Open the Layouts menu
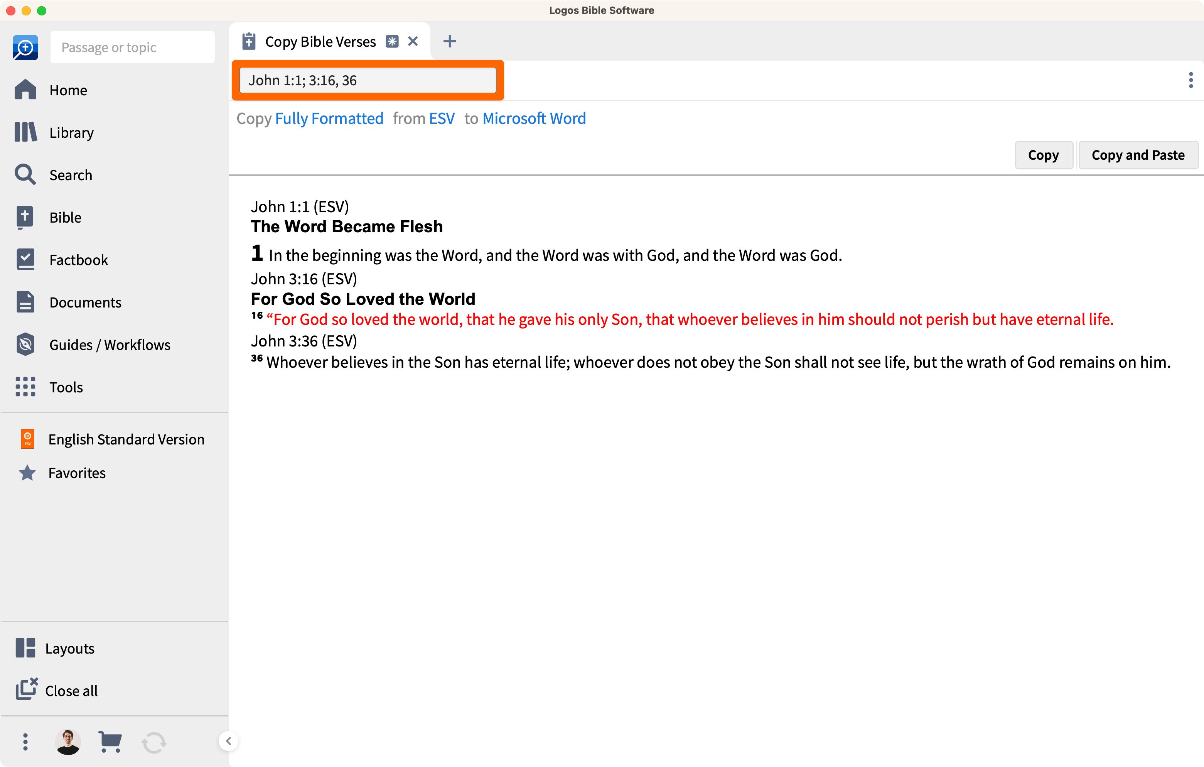1204x767 pixels. [x=55, y=648]
